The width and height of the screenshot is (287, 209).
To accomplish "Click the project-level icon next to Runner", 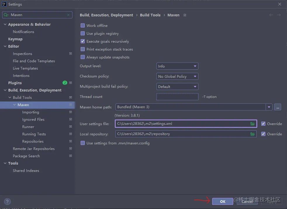I will 70,127.
